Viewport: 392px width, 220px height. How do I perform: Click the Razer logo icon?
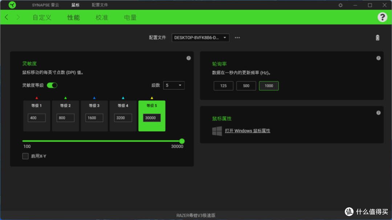pyautogui.click(x=12, y=5)
